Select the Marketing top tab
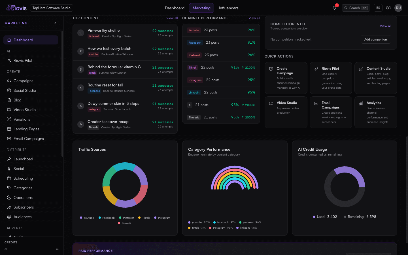The height and width of the screenshot is (255, 408). click(x=201, y=8)
